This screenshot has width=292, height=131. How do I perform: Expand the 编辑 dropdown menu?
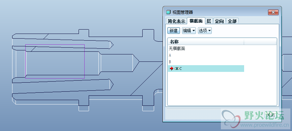(x=189, y=31)
